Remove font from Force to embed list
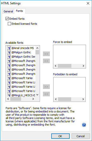Screen dimensions: 92x141 click(46, 61)
